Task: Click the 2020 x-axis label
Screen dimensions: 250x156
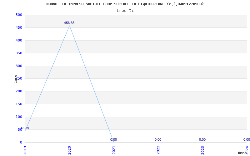Action: [69, 150]
